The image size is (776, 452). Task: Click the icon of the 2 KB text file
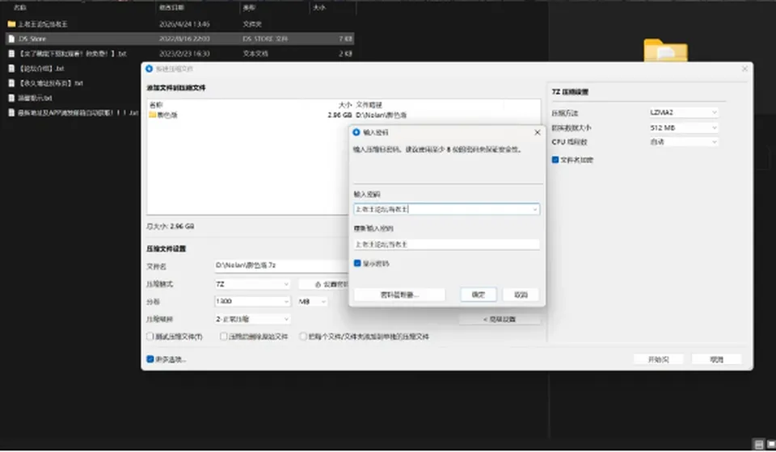click(x=11, y=53)
